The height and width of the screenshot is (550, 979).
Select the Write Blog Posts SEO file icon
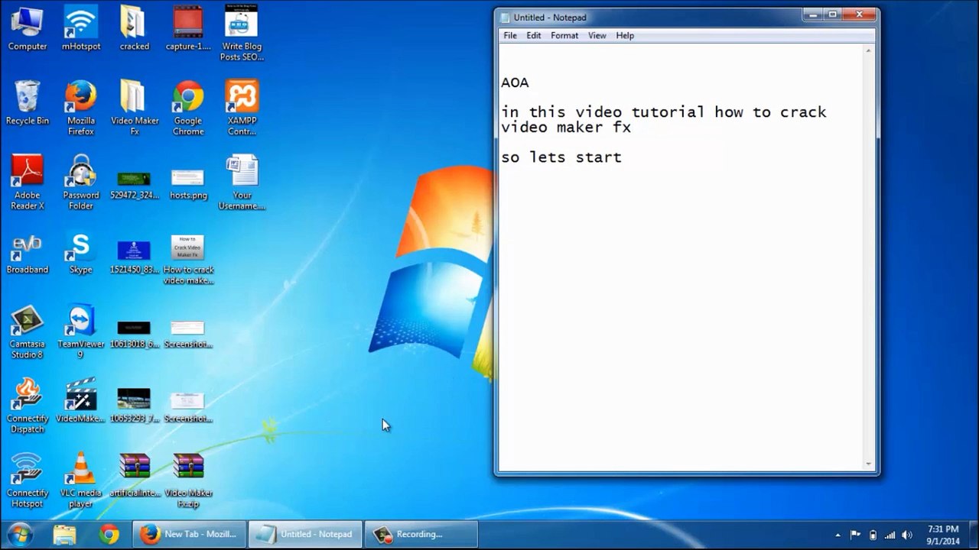tap(242, 34)
